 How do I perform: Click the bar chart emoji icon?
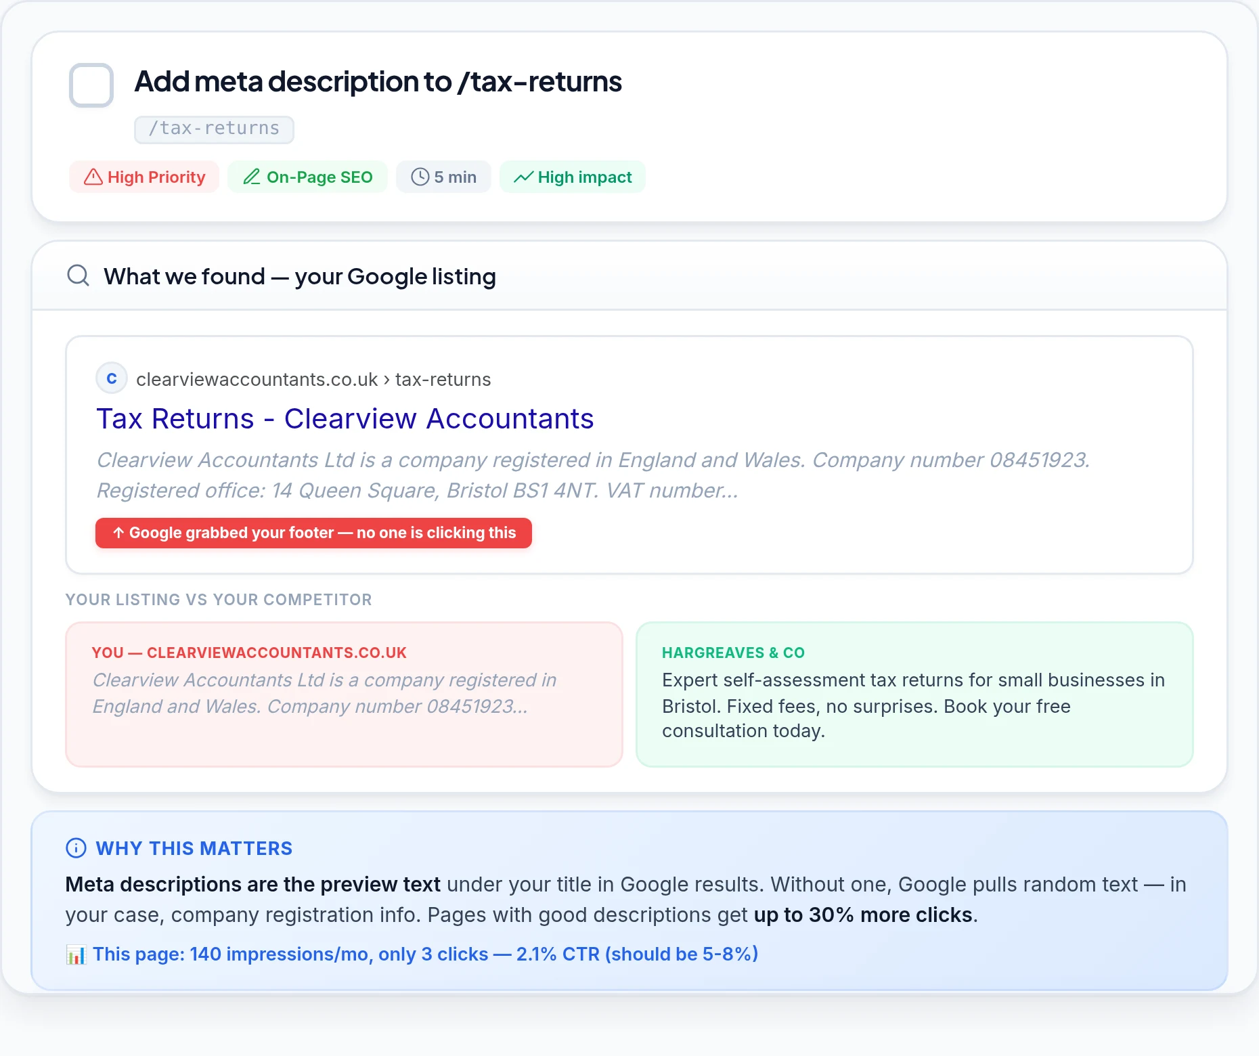(76, 955)
